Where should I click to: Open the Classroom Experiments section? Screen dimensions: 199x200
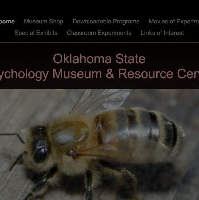point(99,33)
